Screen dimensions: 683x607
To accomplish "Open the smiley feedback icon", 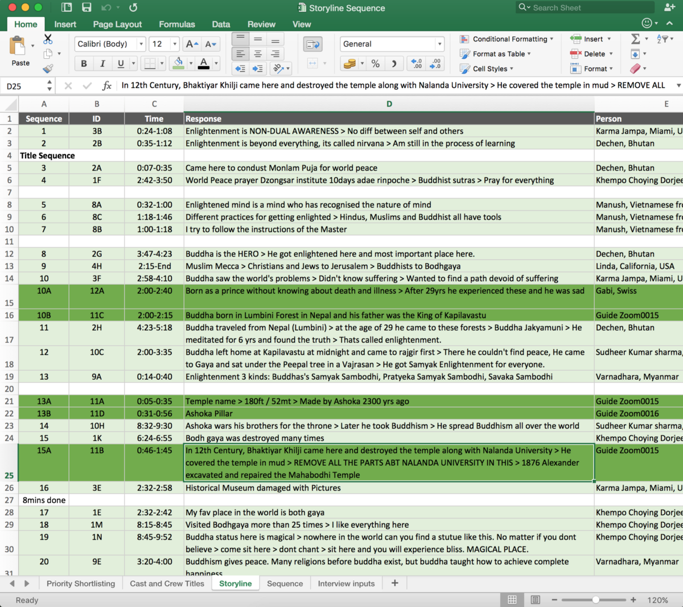I will point(647,23).
